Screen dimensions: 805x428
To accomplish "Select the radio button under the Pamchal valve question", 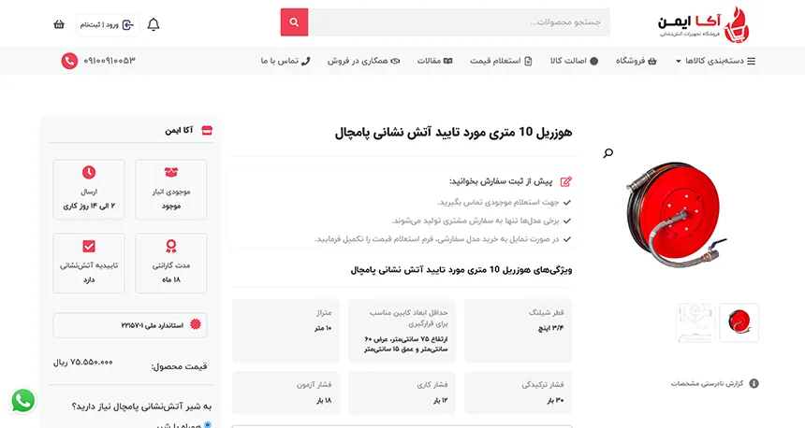I will [x=208, y=425].
